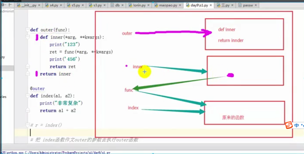Image resolution: width=304 pixels, height=154 pixels.
Task: Switch to the __init__.py tab
Action: pos(29,5)
